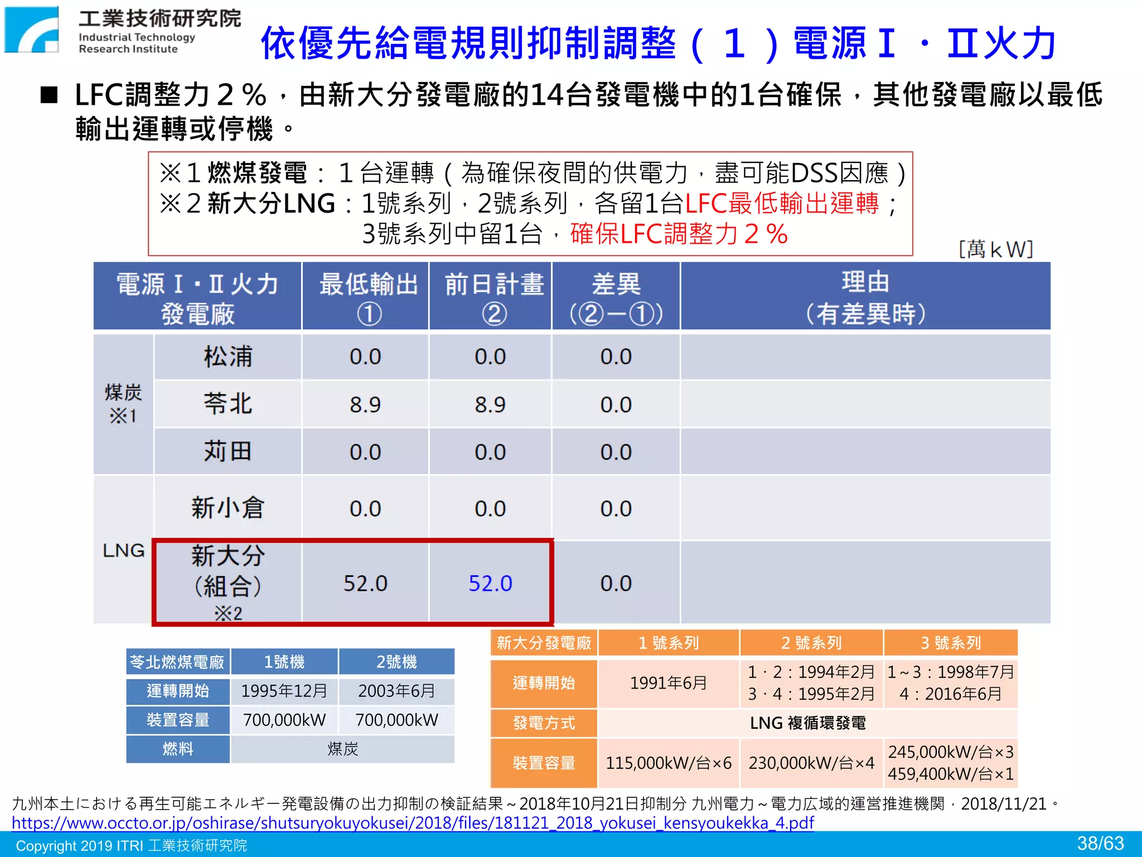1142x857 pixels.
Task: Select the 苅田 plant name cell
Action: point(228,451)
